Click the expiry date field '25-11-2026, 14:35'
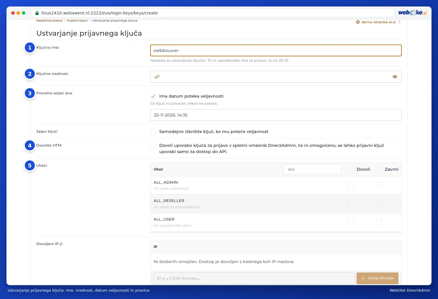The width and height of the screenshot is (438, 299). click(276, 115)
